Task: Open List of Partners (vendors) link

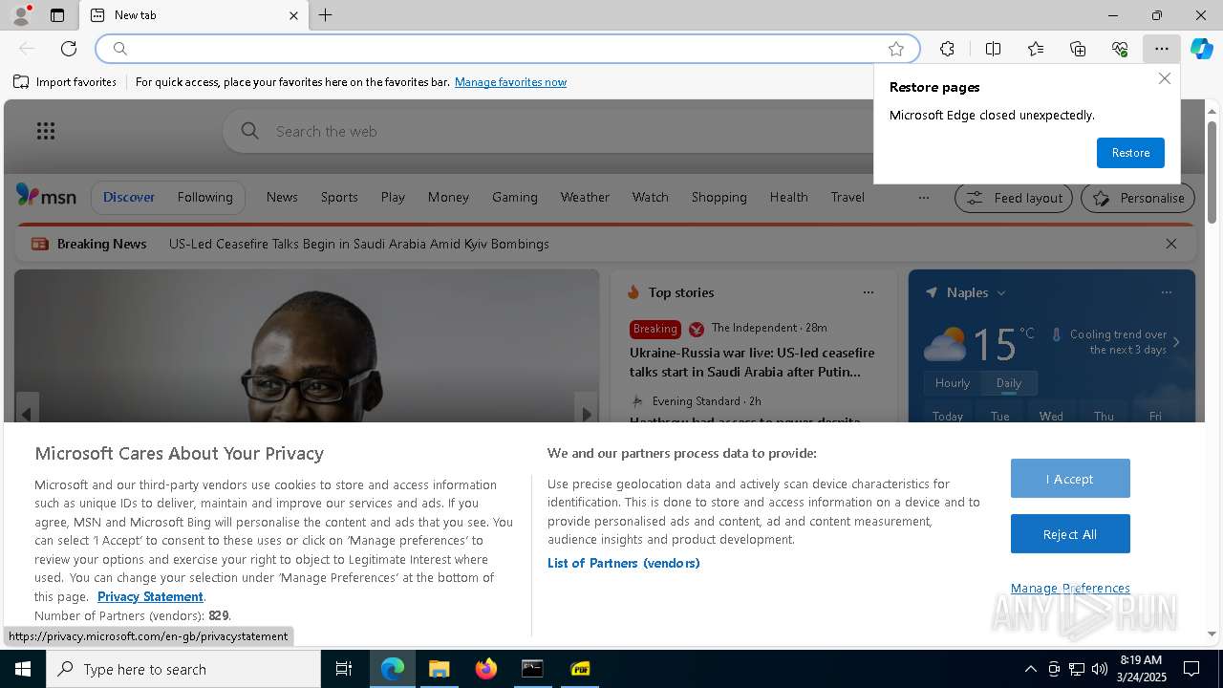Action: (x=623, y=563)
